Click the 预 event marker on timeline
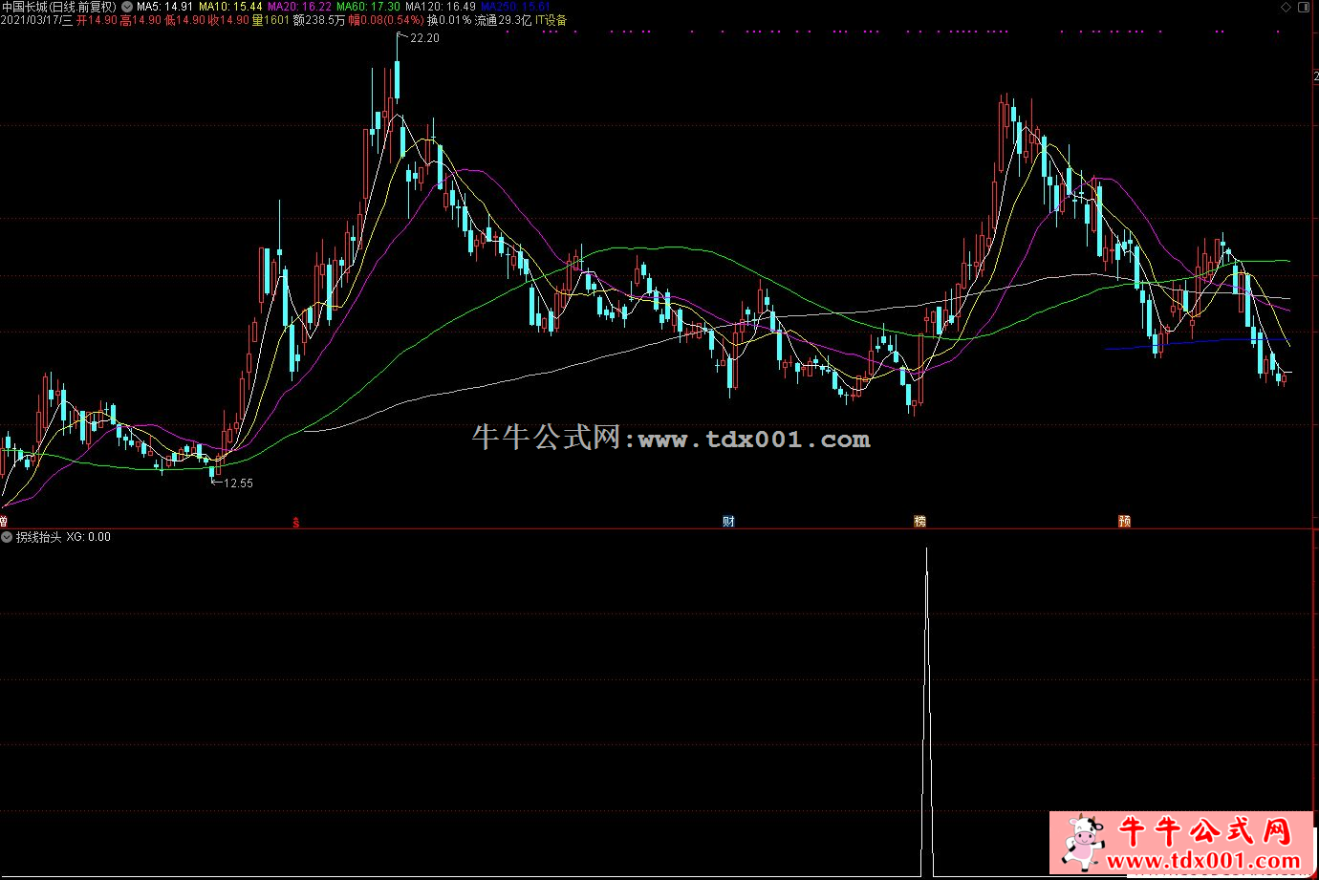This screenshot has height=880, width=1319. (1125, 522)
